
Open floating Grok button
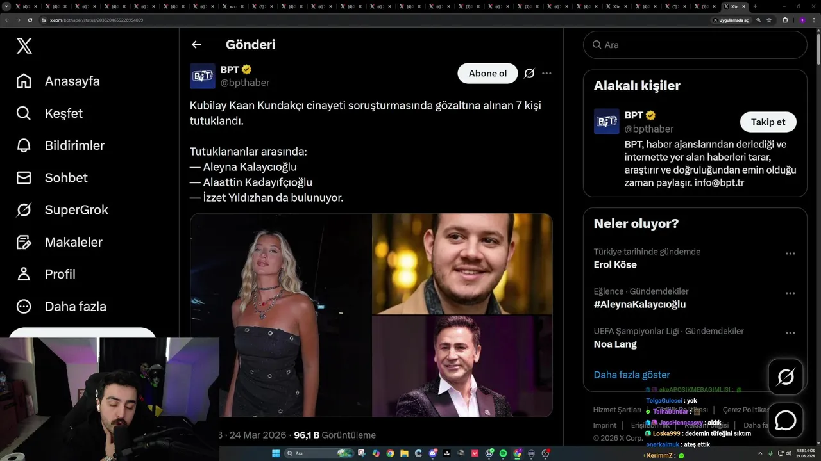(786, 377)
